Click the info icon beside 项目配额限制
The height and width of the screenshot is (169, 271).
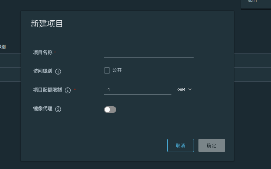pos(68,90)
